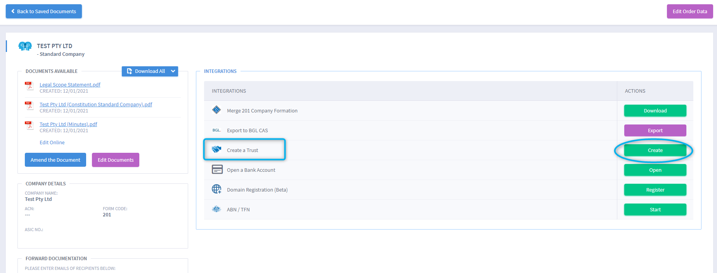
Task: Click PDF icon beside Test Pty Ltd Minutes
Action: [29, 125]
